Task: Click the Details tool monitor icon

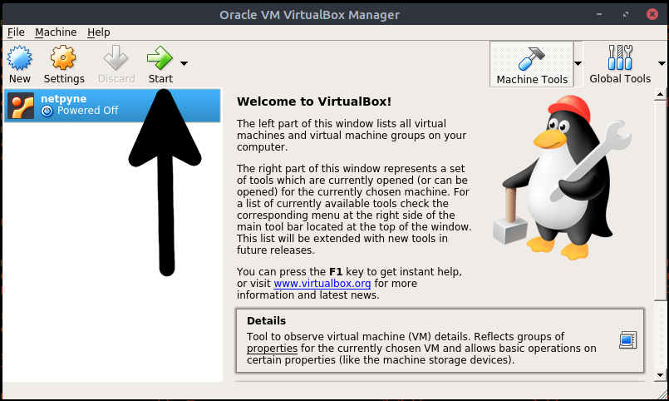Action: click(x=627, y=340)
